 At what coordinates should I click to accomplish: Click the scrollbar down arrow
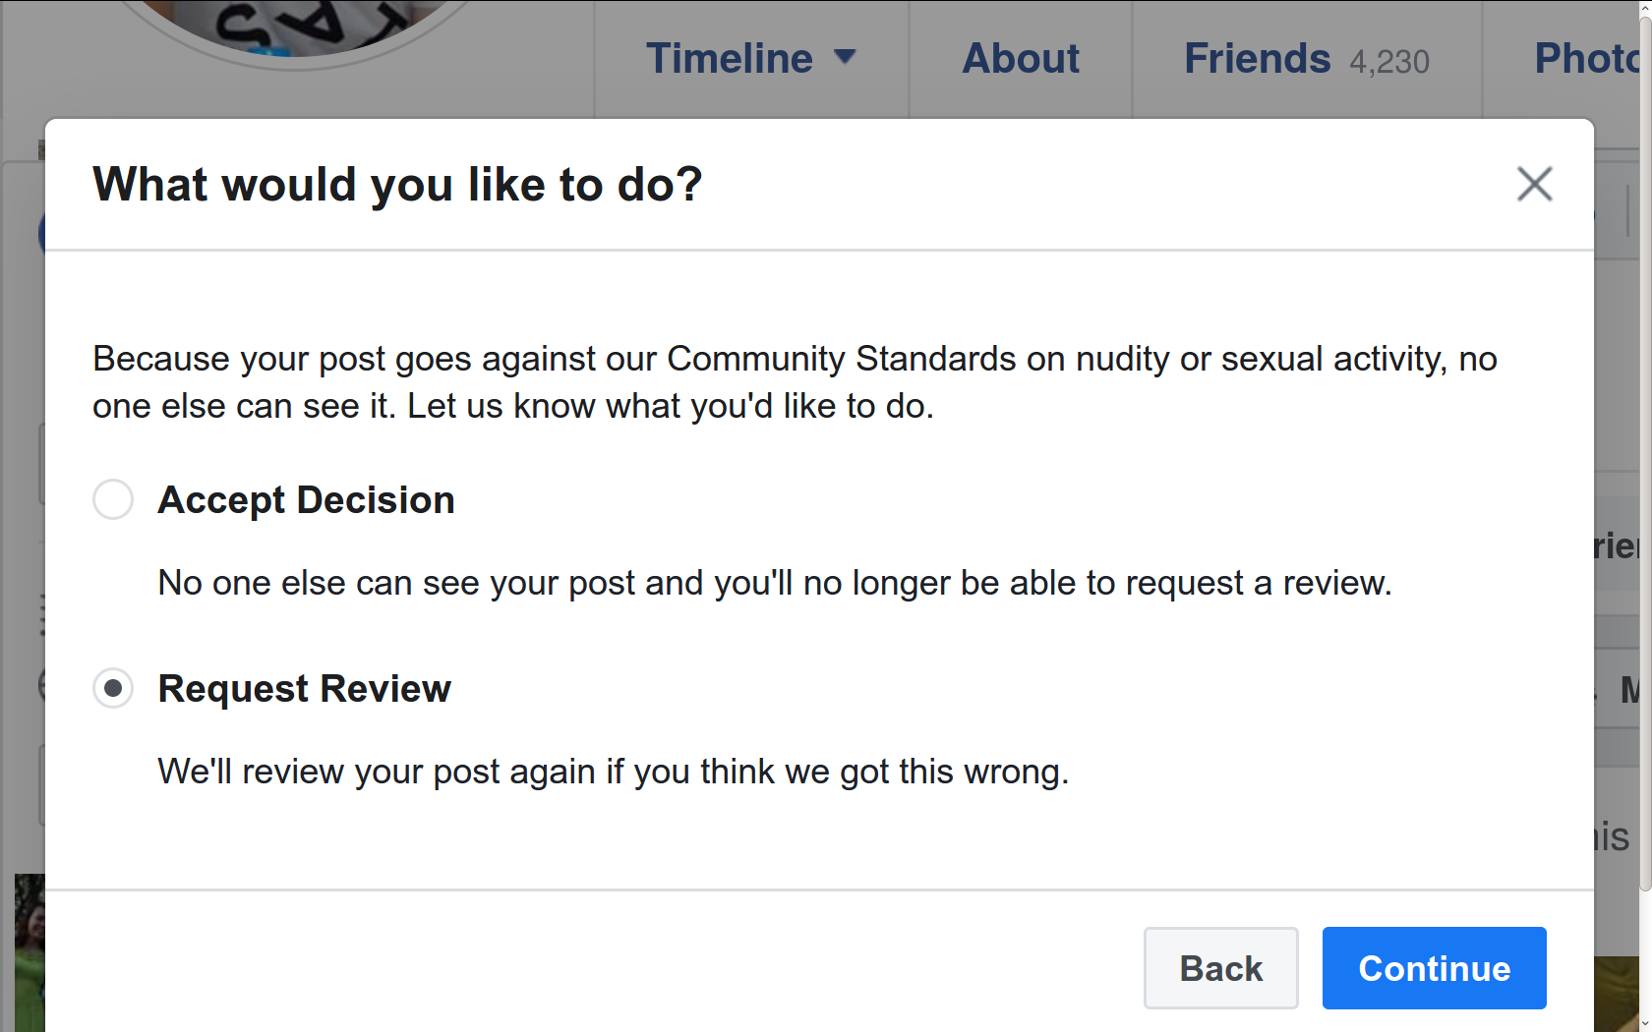1645,1023
